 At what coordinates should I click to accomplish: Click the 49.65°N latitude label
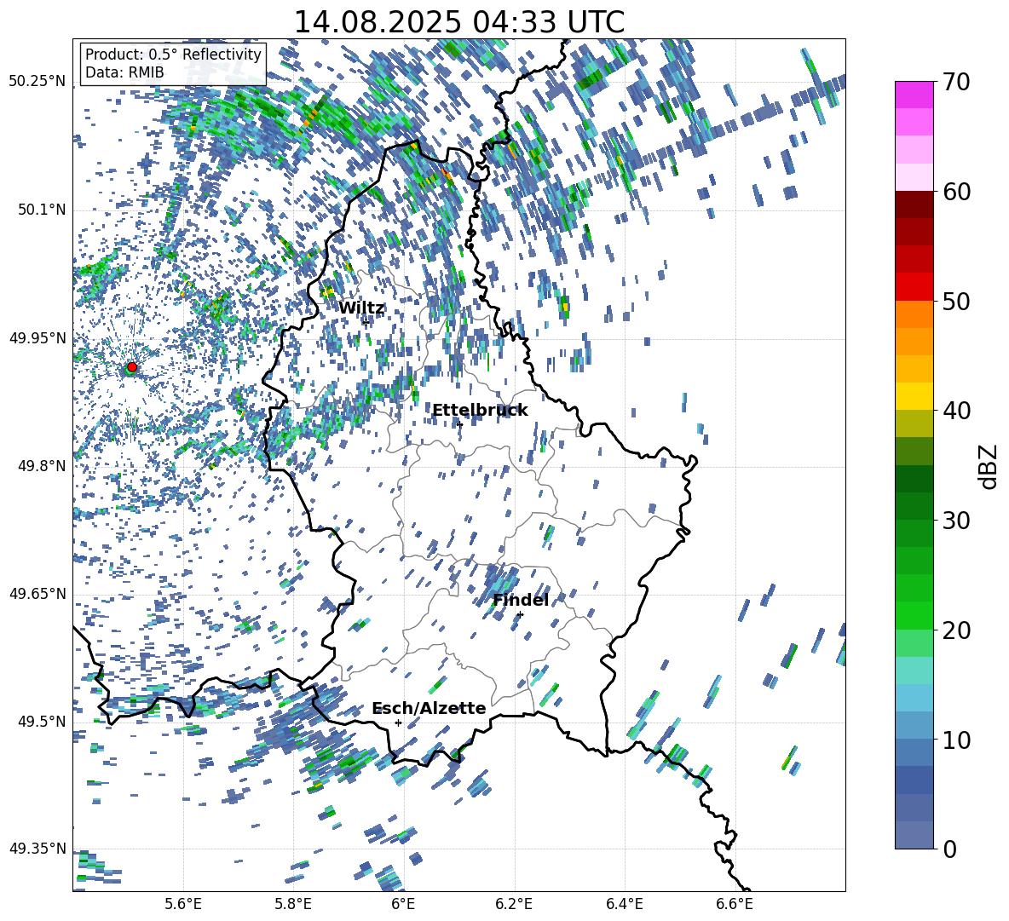pos(37,593)
